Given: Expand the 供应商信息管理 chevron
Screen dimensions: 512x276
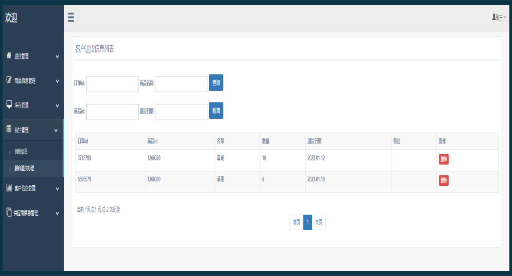Looking at the screenshot, I should coord(57,213).
